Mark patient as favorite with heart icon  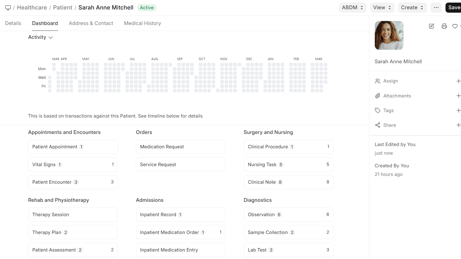click(455, 26)
